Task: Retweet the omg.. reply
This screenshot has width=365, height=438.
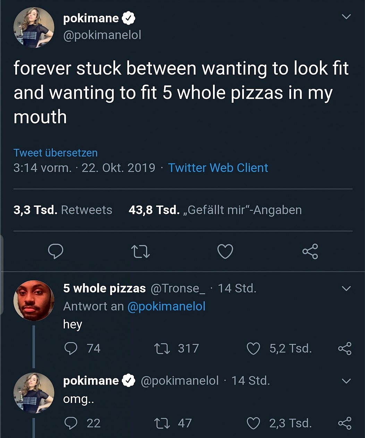Action: [x=162, y=423]
